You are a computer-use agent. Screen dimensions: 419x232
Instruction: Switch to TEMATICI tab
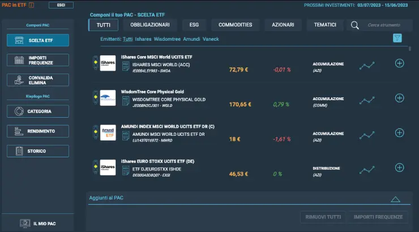325,25
